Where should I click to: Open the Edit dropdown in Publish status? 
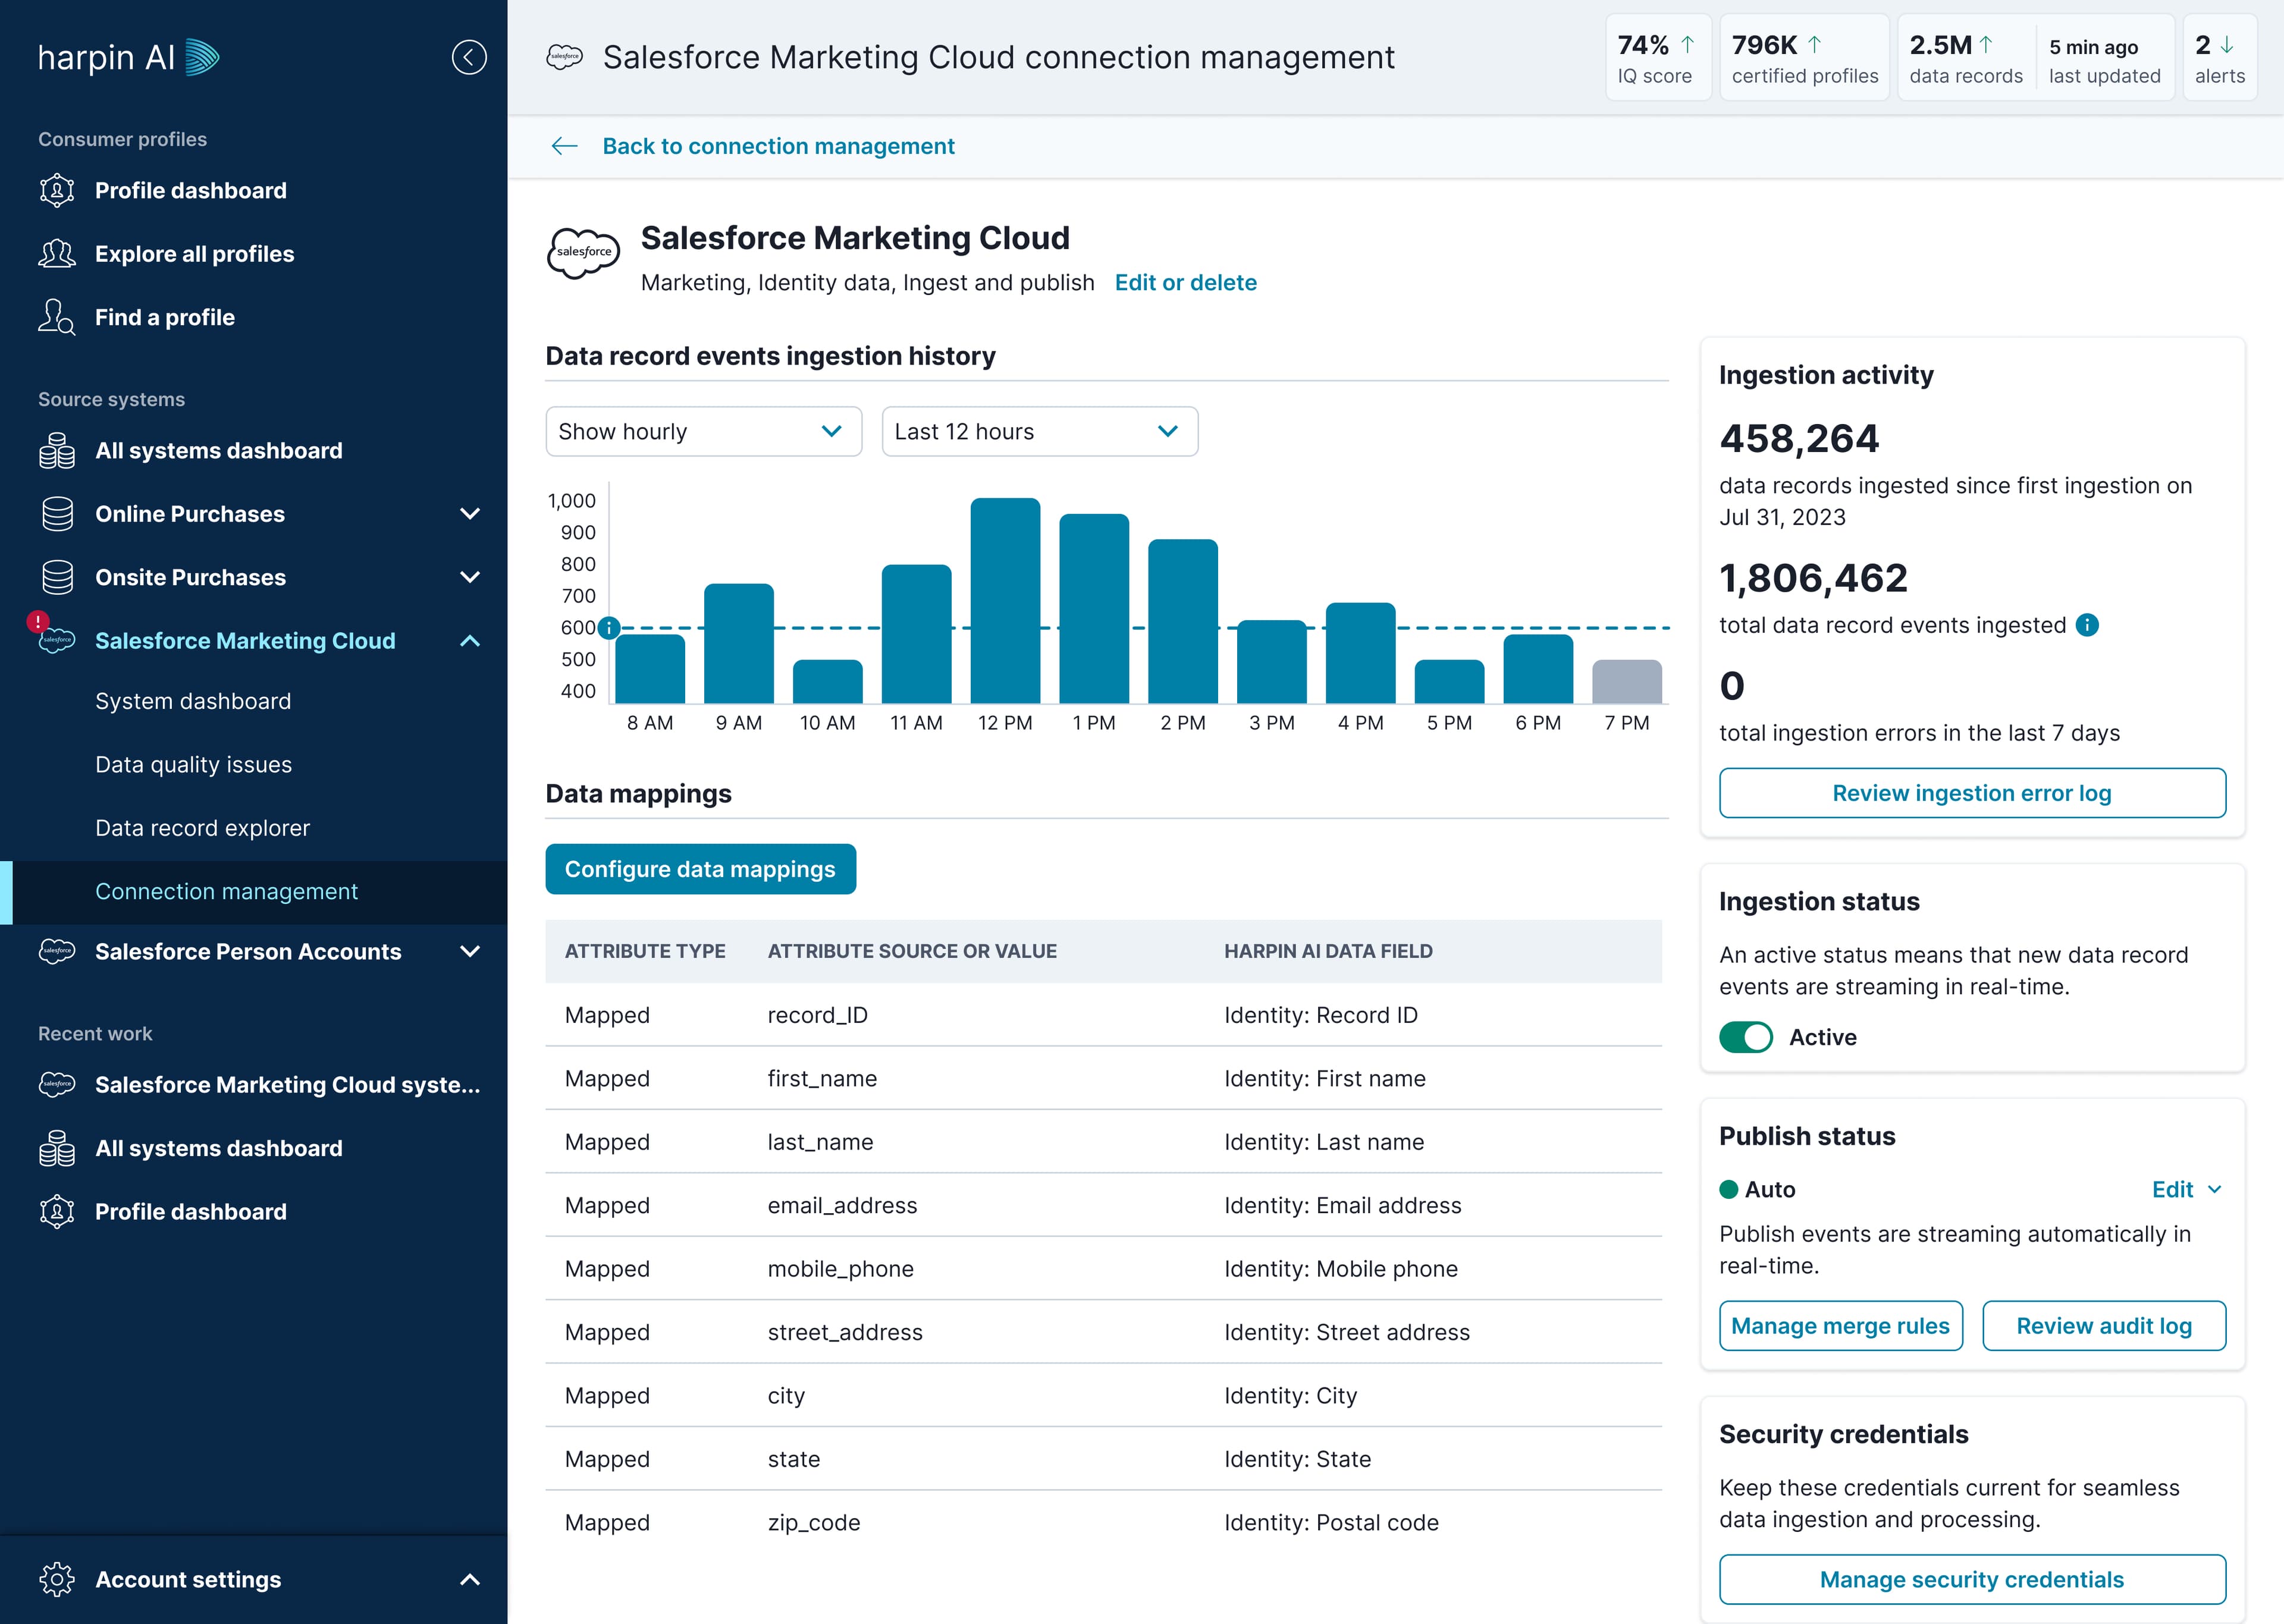click(2187, 1189)
